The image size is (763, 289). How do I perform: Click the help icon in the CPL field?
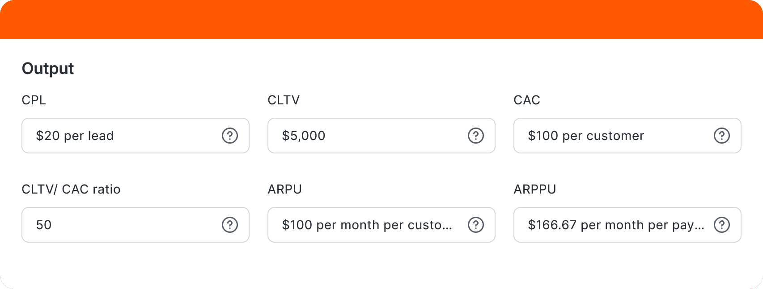pyautogui.click(x=230, y=136)
